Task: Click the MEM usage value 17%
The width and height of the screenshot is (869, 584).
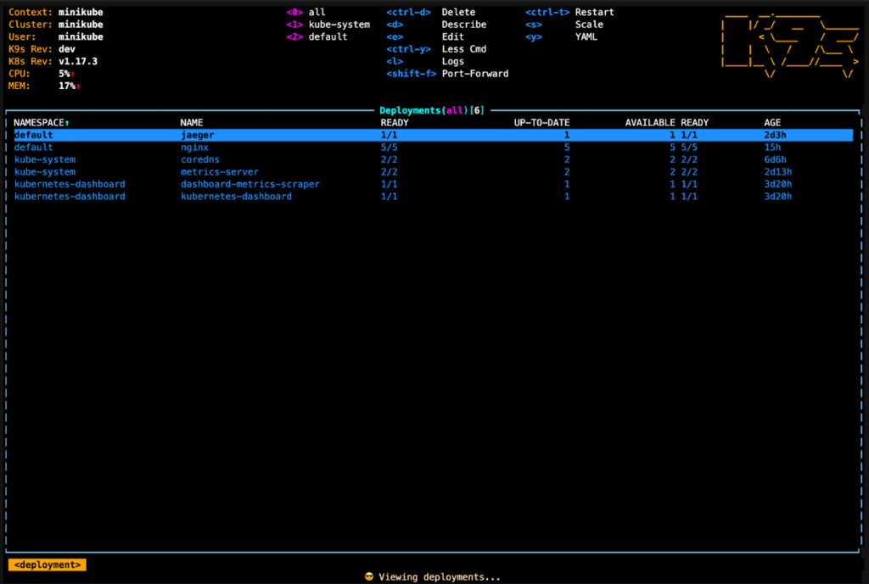Action: tap(66, 86)
